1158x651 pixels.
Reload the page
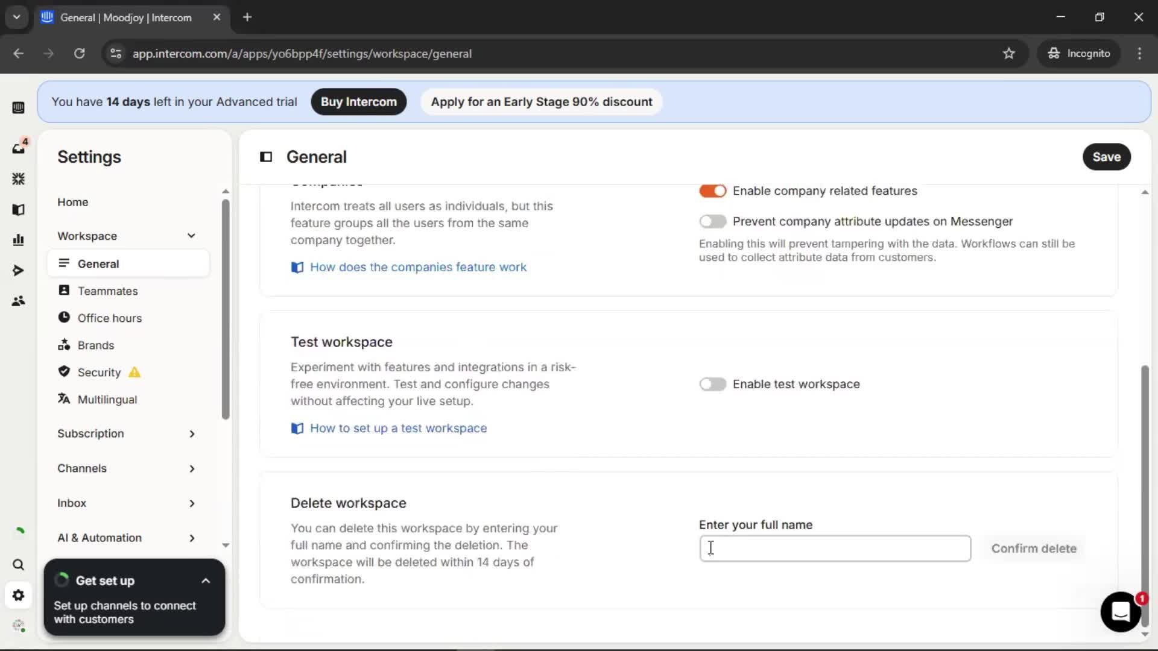(79, 54)
